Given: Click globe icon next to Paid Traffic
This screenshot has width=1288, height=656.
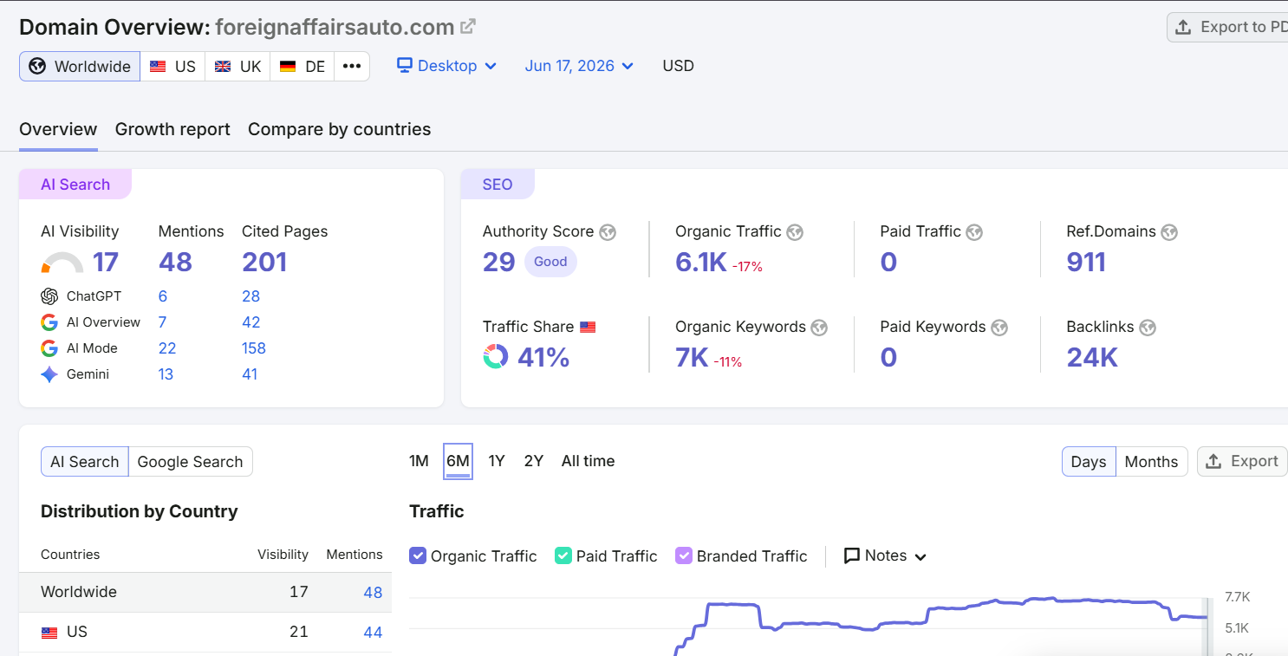Looking at the screenshot, I should pos(974,232).
